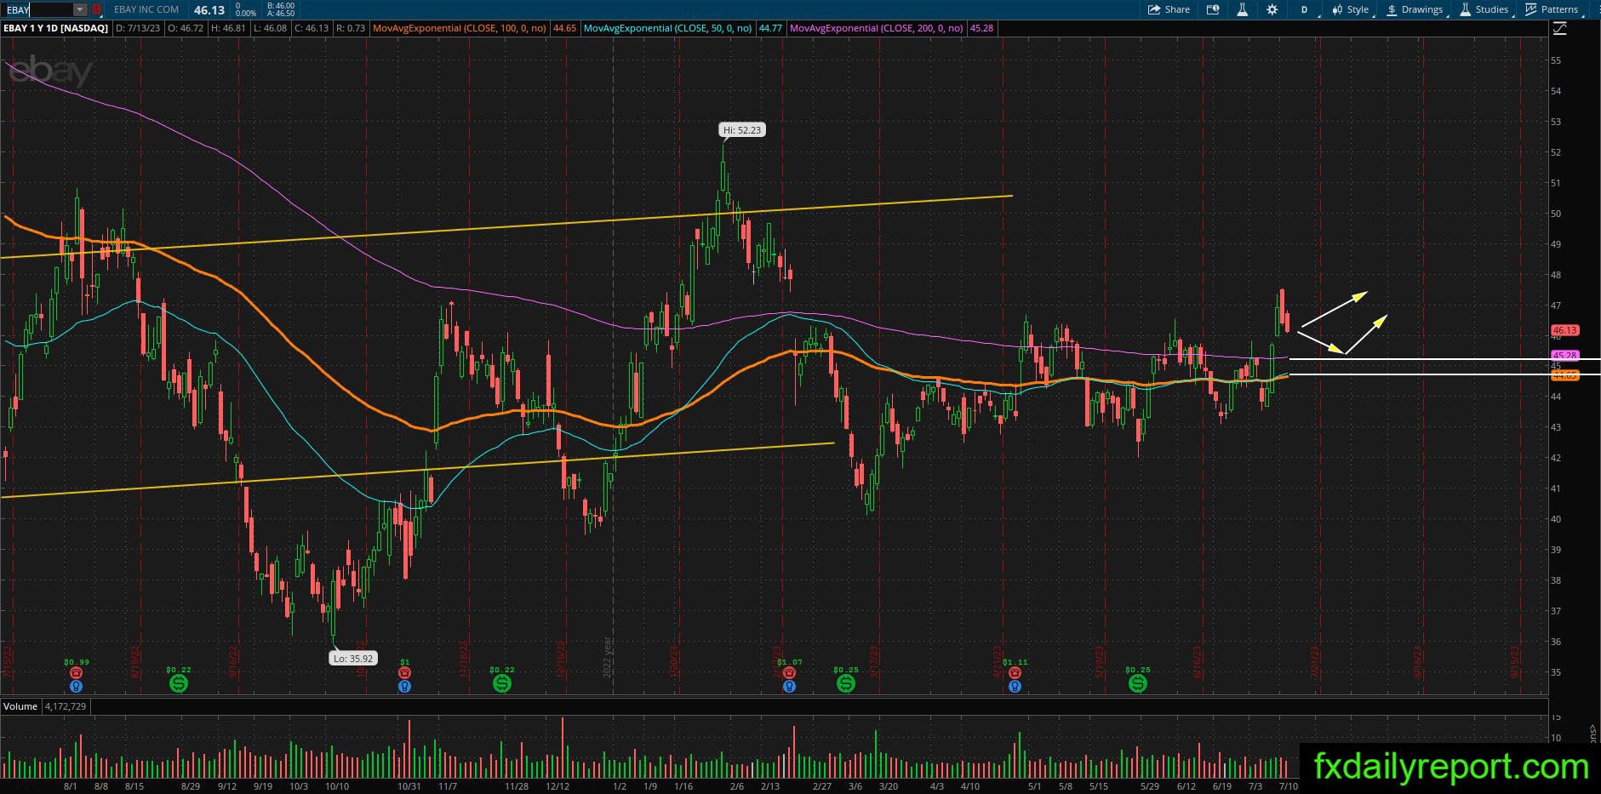Click the EBAY symbol input field
This screenshot has height=794, width=1601.
pos(37,10)
